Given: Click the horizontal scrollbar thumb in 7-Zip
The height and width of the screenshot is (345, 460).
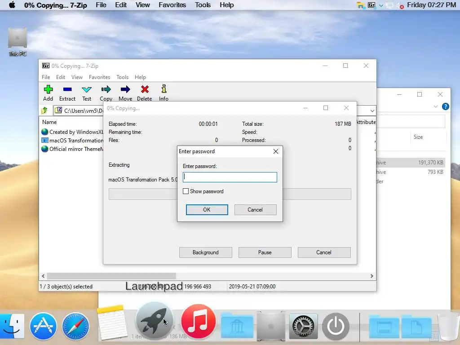Looking at the screenshot, I should coord(111,276).
